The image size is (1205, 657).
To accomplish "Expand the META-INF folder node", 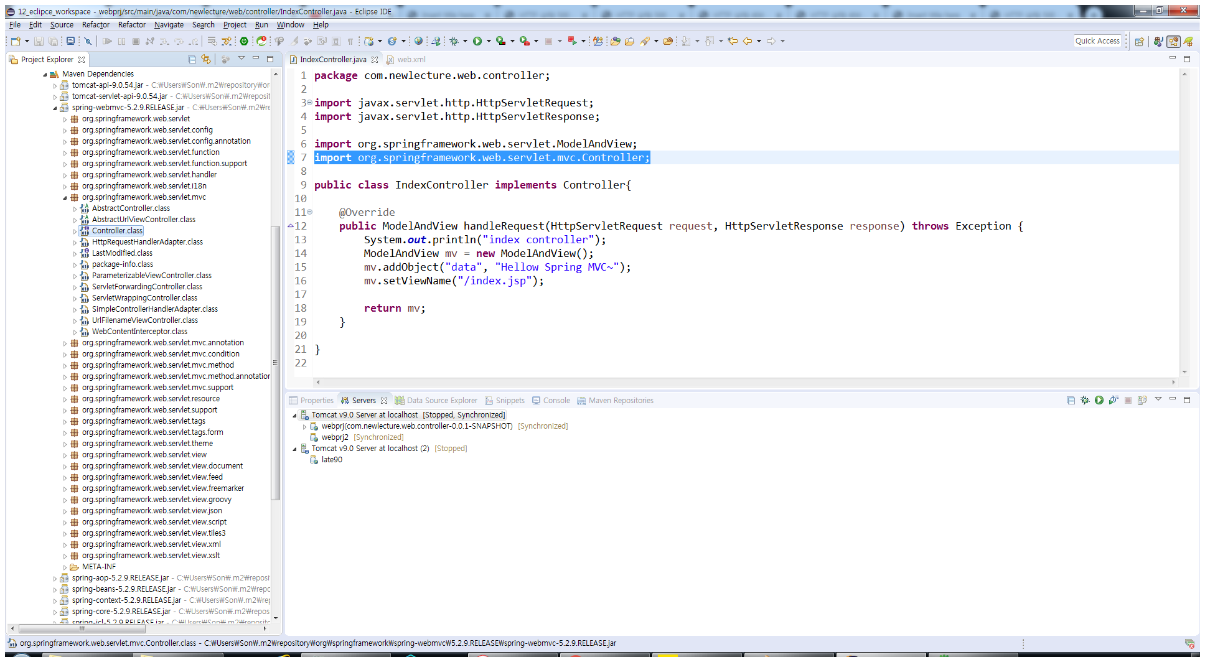I will point(65,567).
